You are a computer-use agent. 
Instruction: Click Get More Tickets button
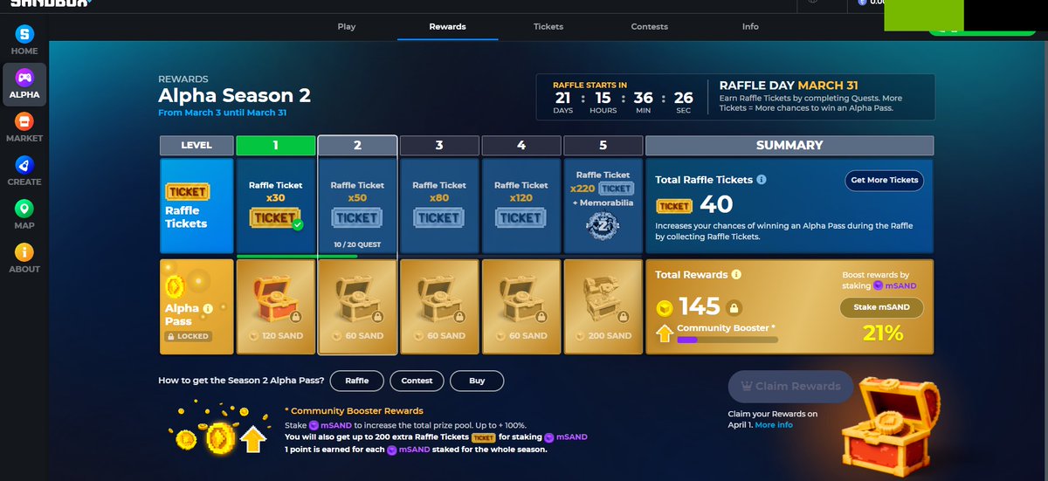[x=885, y=180]
